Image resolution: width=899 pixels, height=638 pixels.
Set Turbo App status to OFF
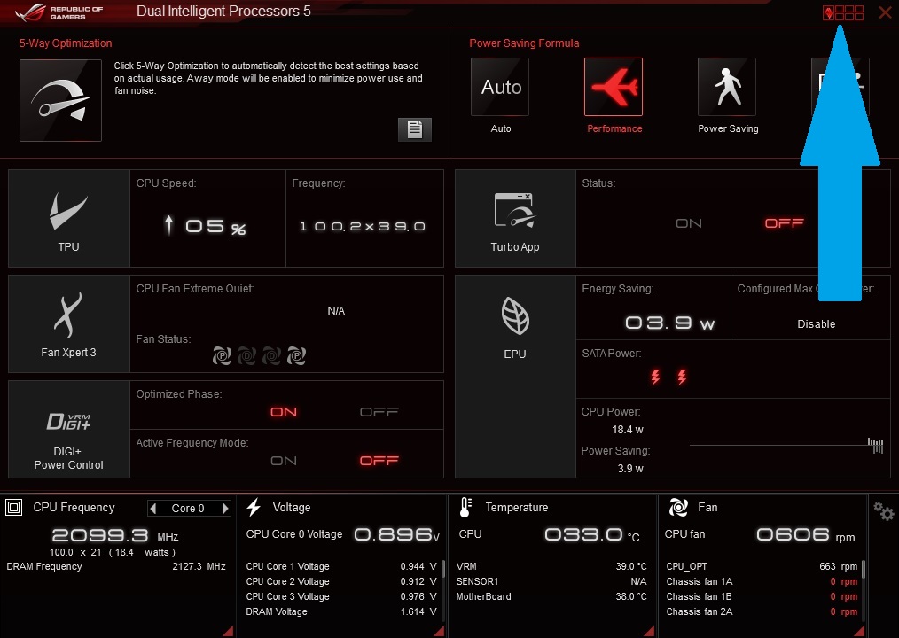[785, 223]
